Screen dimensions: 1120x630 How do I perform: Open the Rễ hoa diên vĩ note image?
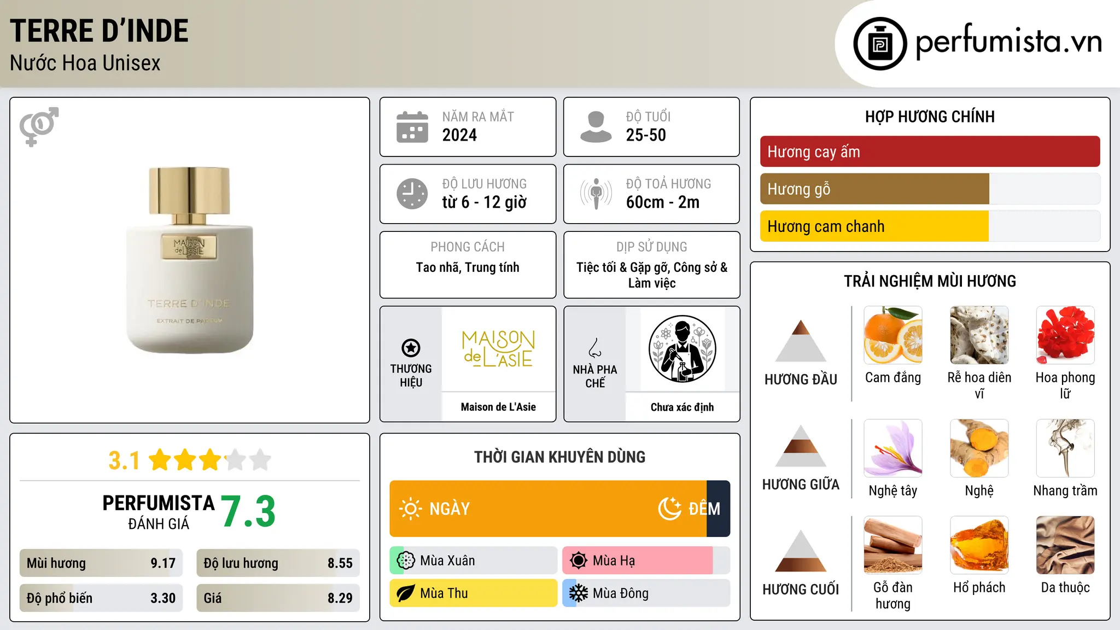[979, 335]
